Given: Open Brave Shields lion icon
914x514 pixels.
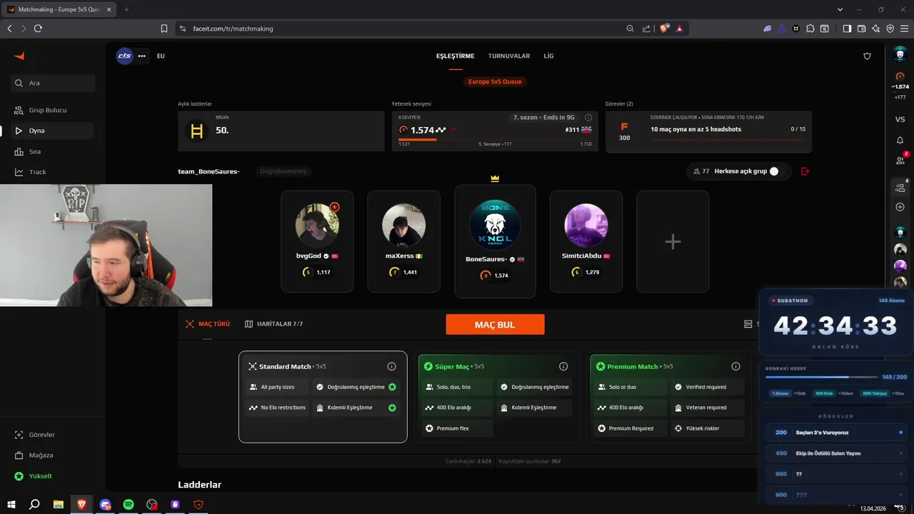Looking at the screenshot, I should (664, 29).
